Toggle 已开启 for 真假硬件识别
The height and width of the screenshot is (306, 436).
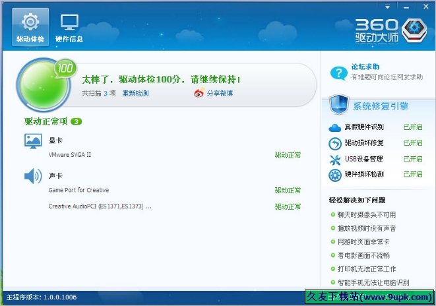point(413,127)
